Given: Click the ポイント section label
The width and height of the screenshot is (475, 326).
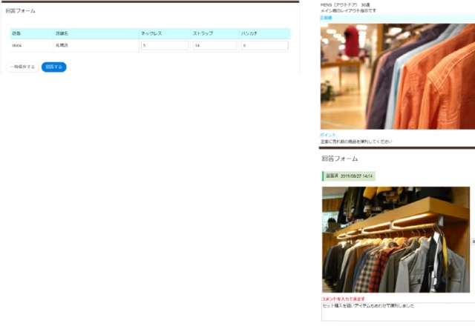Looking at the screenshot, I should (x=328, y=135).
